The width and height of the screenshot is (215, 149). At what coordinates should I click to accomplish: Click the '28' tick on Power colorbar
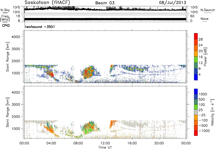(200, 39)
